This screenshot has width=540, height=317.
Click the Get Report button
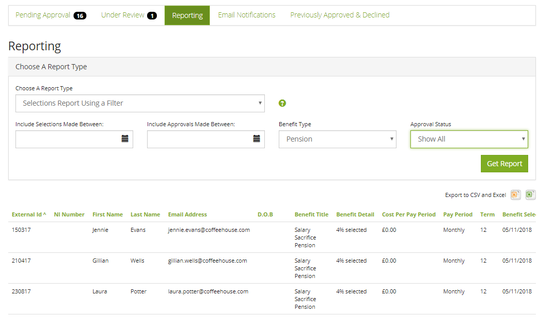pos(504,164)
